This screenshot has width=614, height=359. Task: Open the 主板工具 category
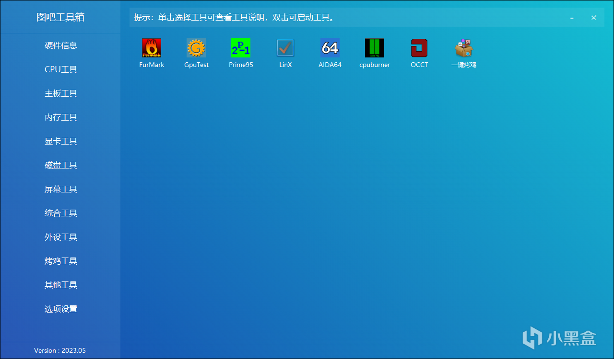[x=61, y=93]
